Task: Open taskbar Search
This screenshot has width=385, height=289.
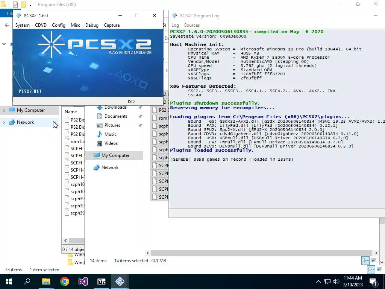Action: (27, 281)
